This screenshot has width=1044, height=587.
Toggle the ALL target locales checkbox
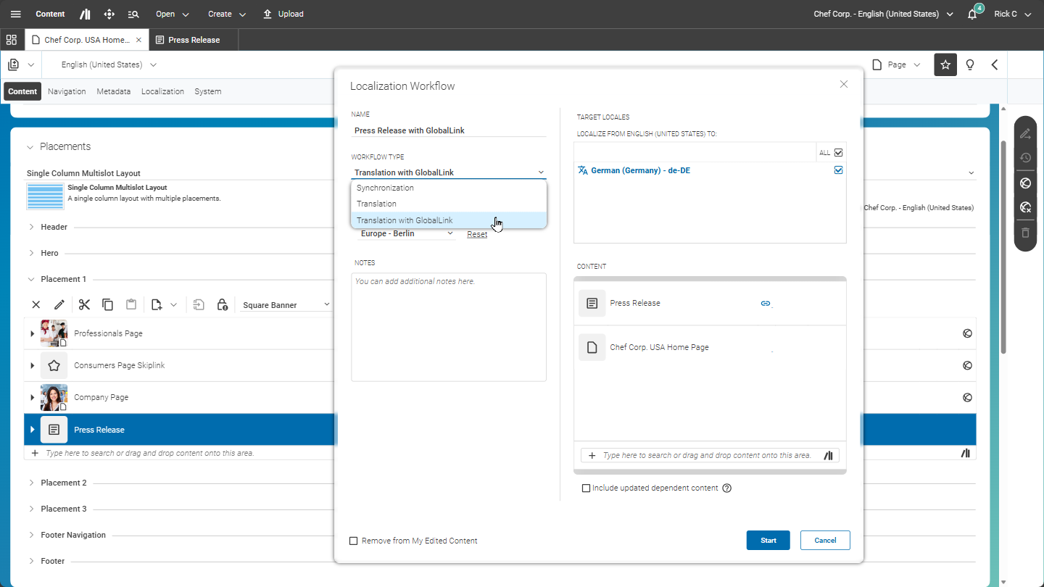point(839,153)
